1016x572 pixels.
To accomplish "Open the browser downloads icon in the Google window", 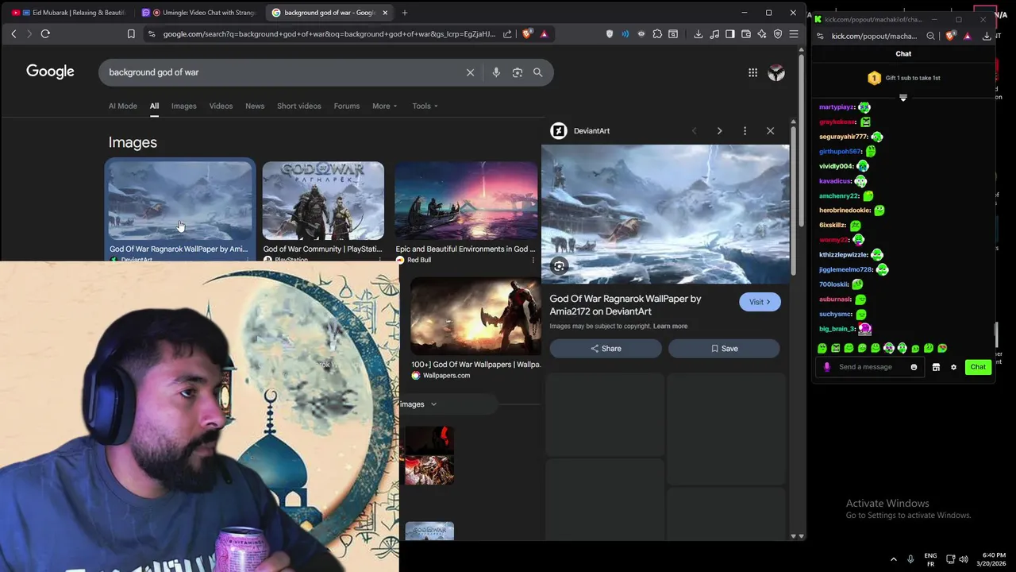I will (698, 34).
